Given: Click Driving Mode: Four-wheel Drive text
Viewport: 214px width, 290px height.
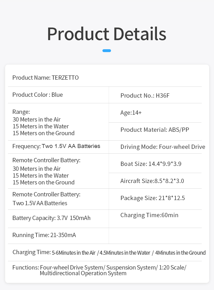Looking at the screenshot, I should [163, 147].
